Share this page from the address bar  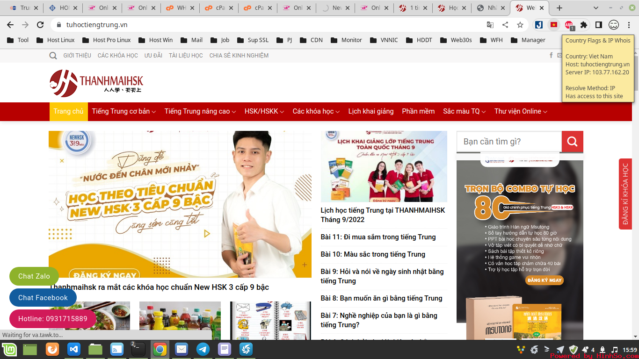click(x=505, y=25)
